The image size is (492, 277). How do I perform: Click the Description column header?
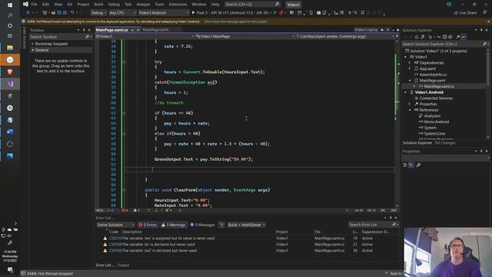tap(131, 232)
